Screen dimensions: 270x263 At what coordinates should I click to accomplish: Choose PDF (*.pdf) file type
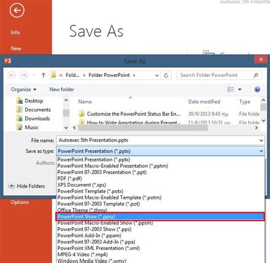(161, 179)
